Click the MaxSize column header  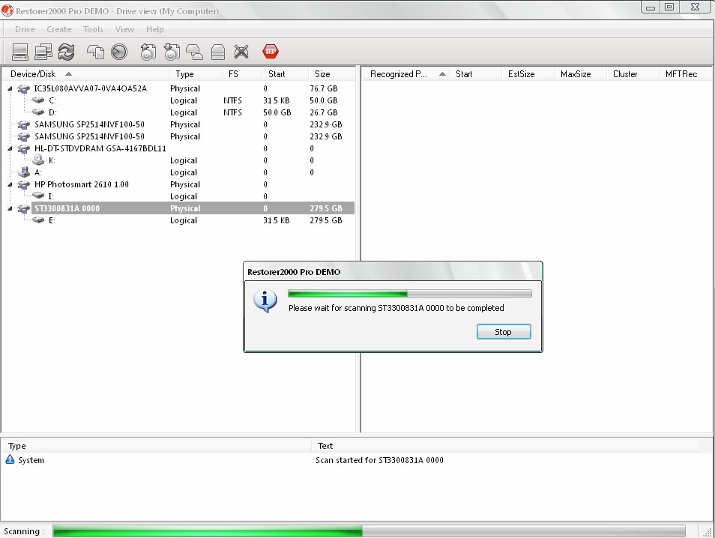point(580,74)
